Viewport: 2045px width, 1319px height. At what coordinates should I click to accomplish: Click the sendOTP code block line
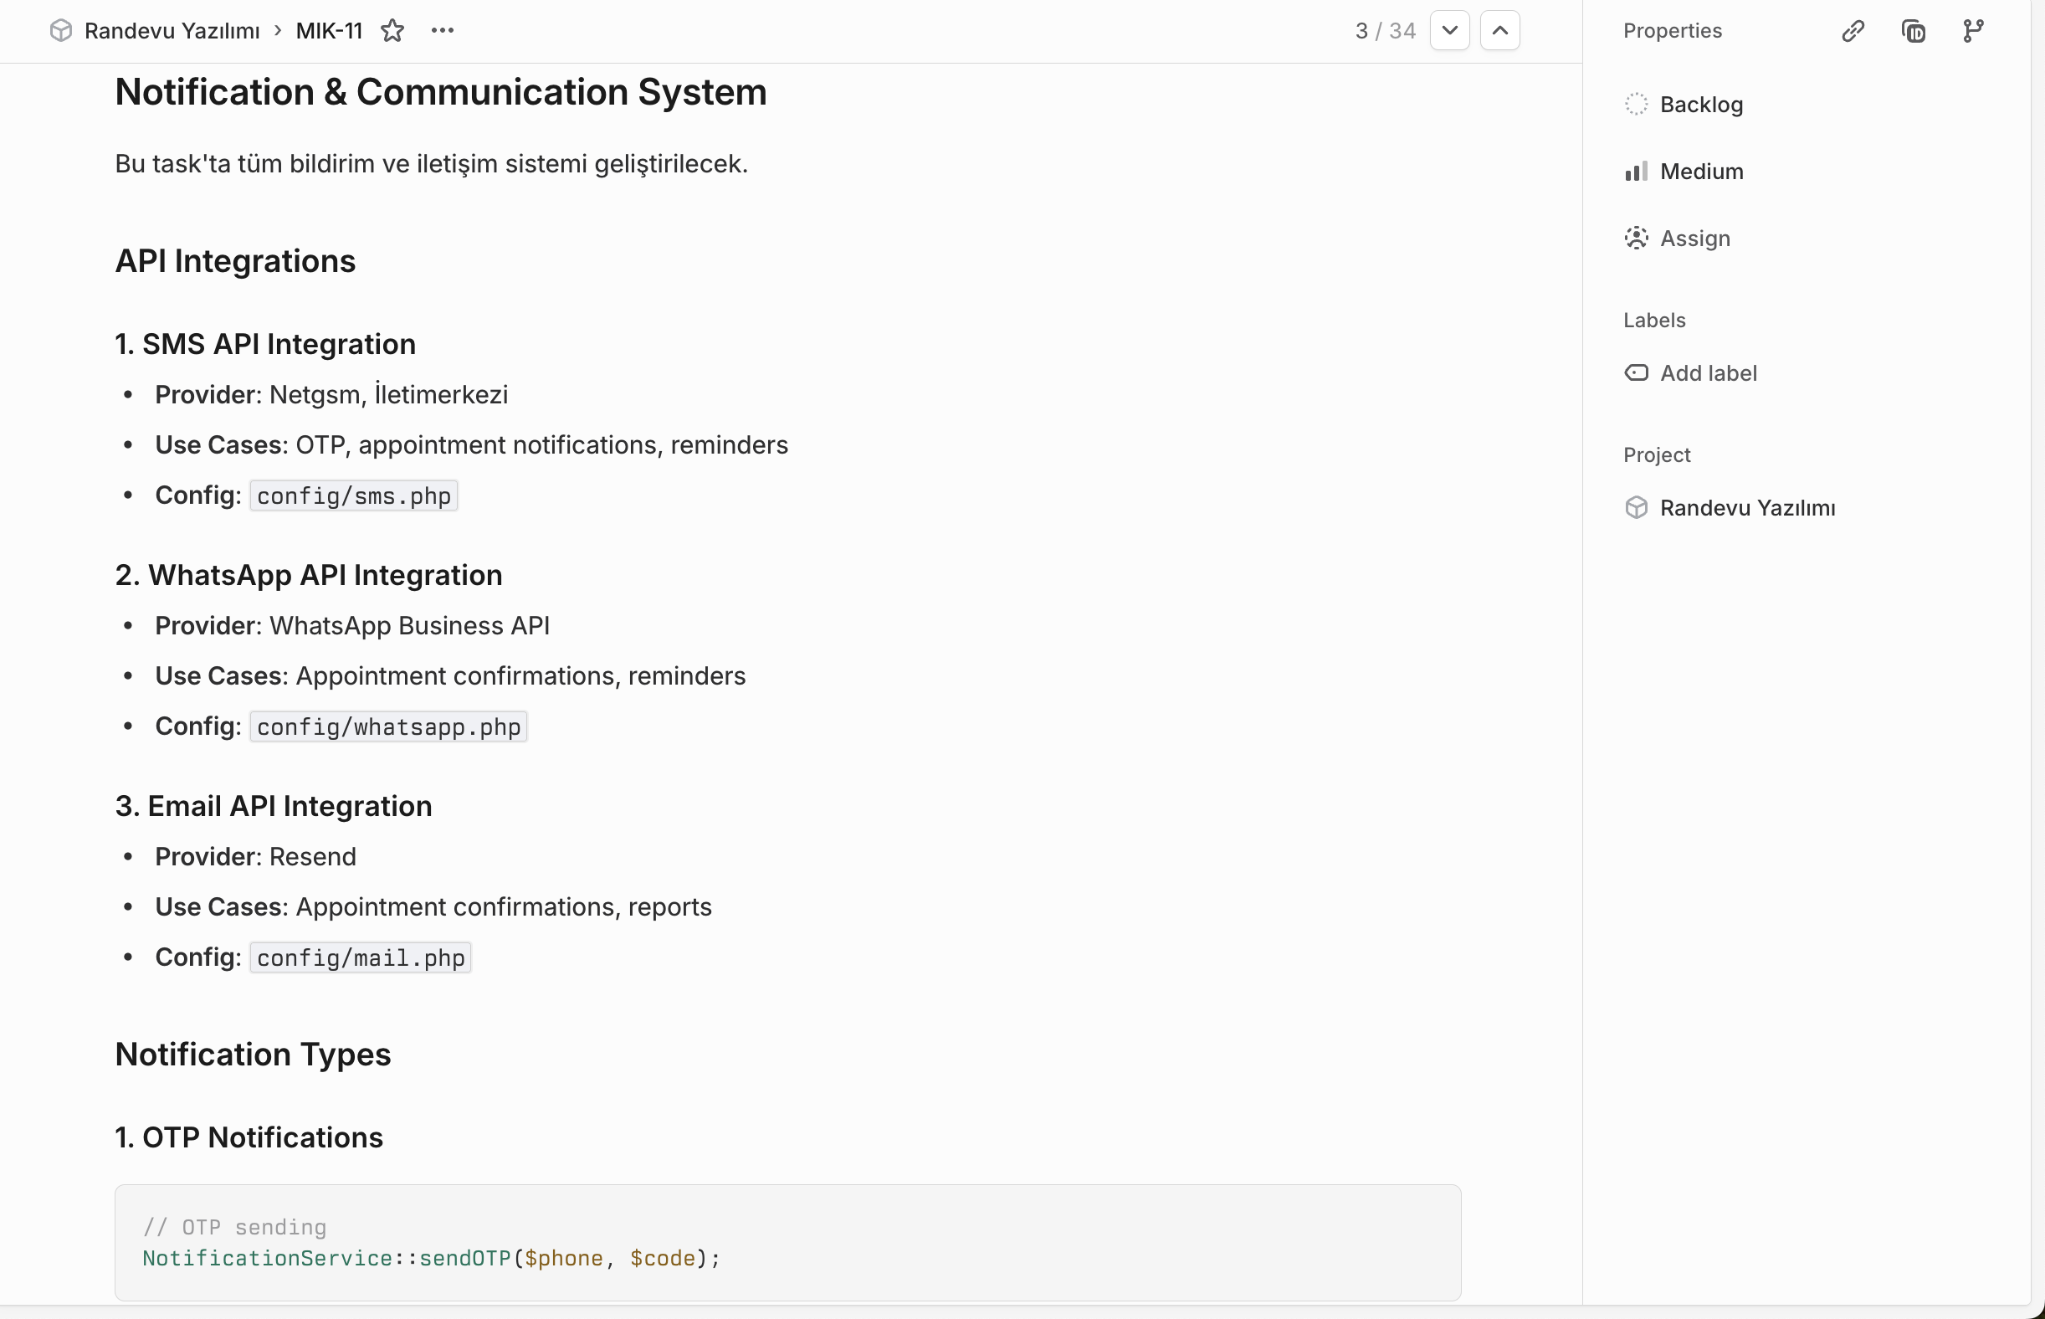pyautogui.click(x=432, y=1259)
